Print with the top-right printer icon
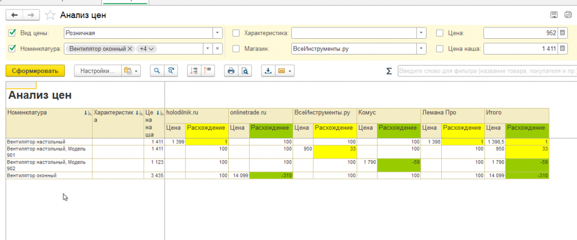The height and width of the screenshot is (240, 577). 567,15
